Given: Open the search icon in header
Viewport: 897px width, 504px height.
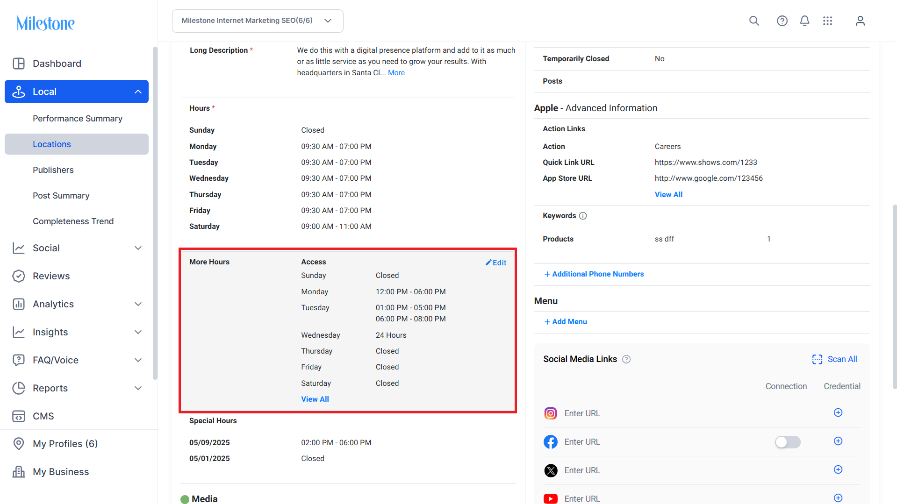Looking at the screenshot, I should click(754, 21).
